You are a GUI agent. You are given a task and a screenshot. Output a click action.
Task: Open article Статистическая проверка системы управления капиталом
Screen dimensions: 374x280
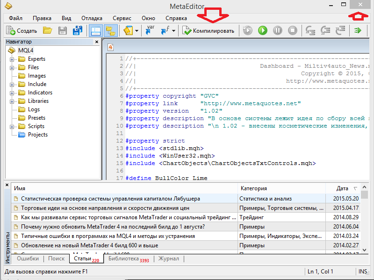click(x=110, y=199)
